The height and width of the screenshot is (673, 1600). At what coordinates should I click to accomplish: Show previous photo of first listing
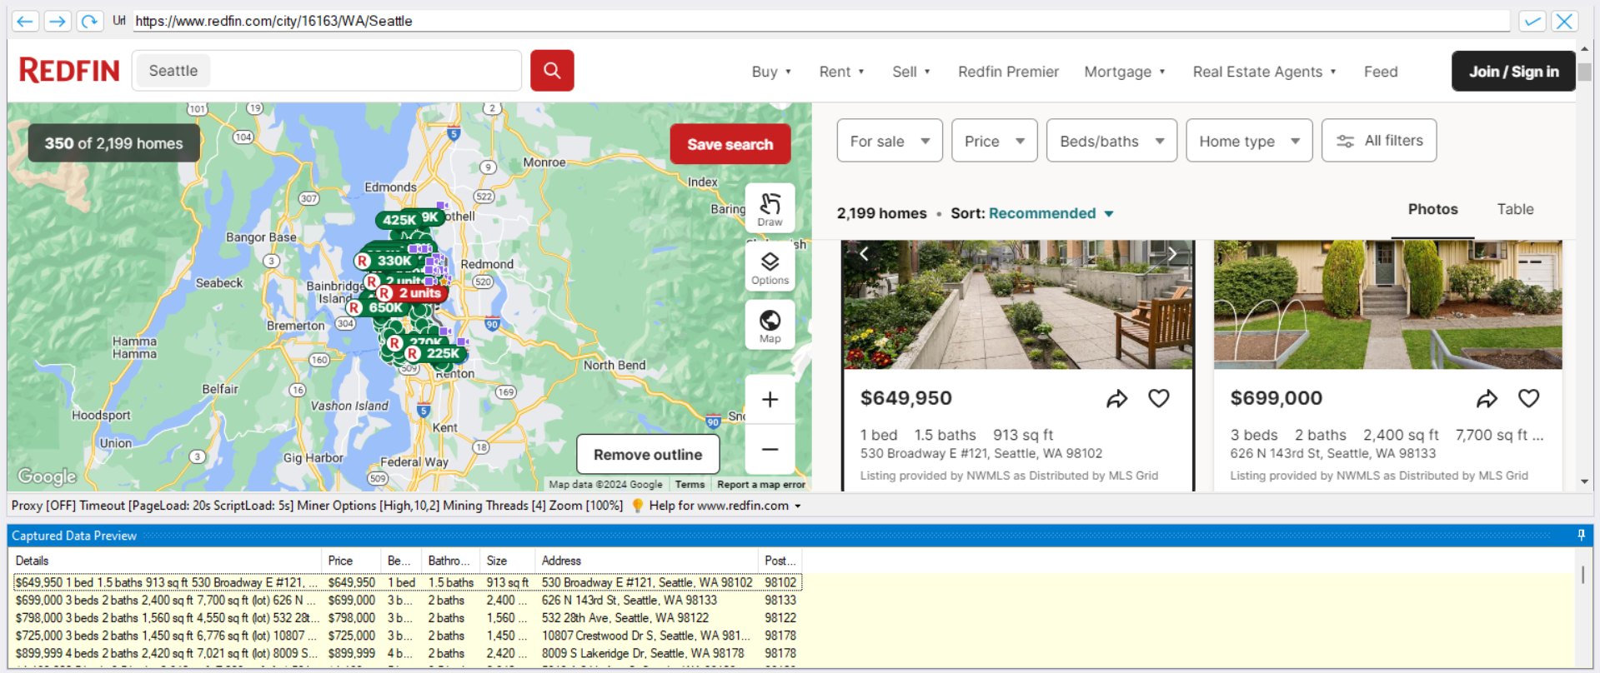pyautogui.click(x=864, y=254)
